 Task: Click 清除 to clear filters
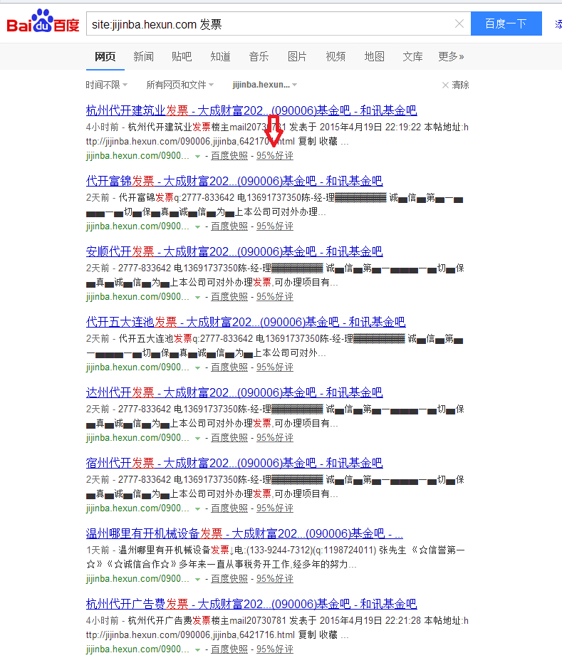455,85
